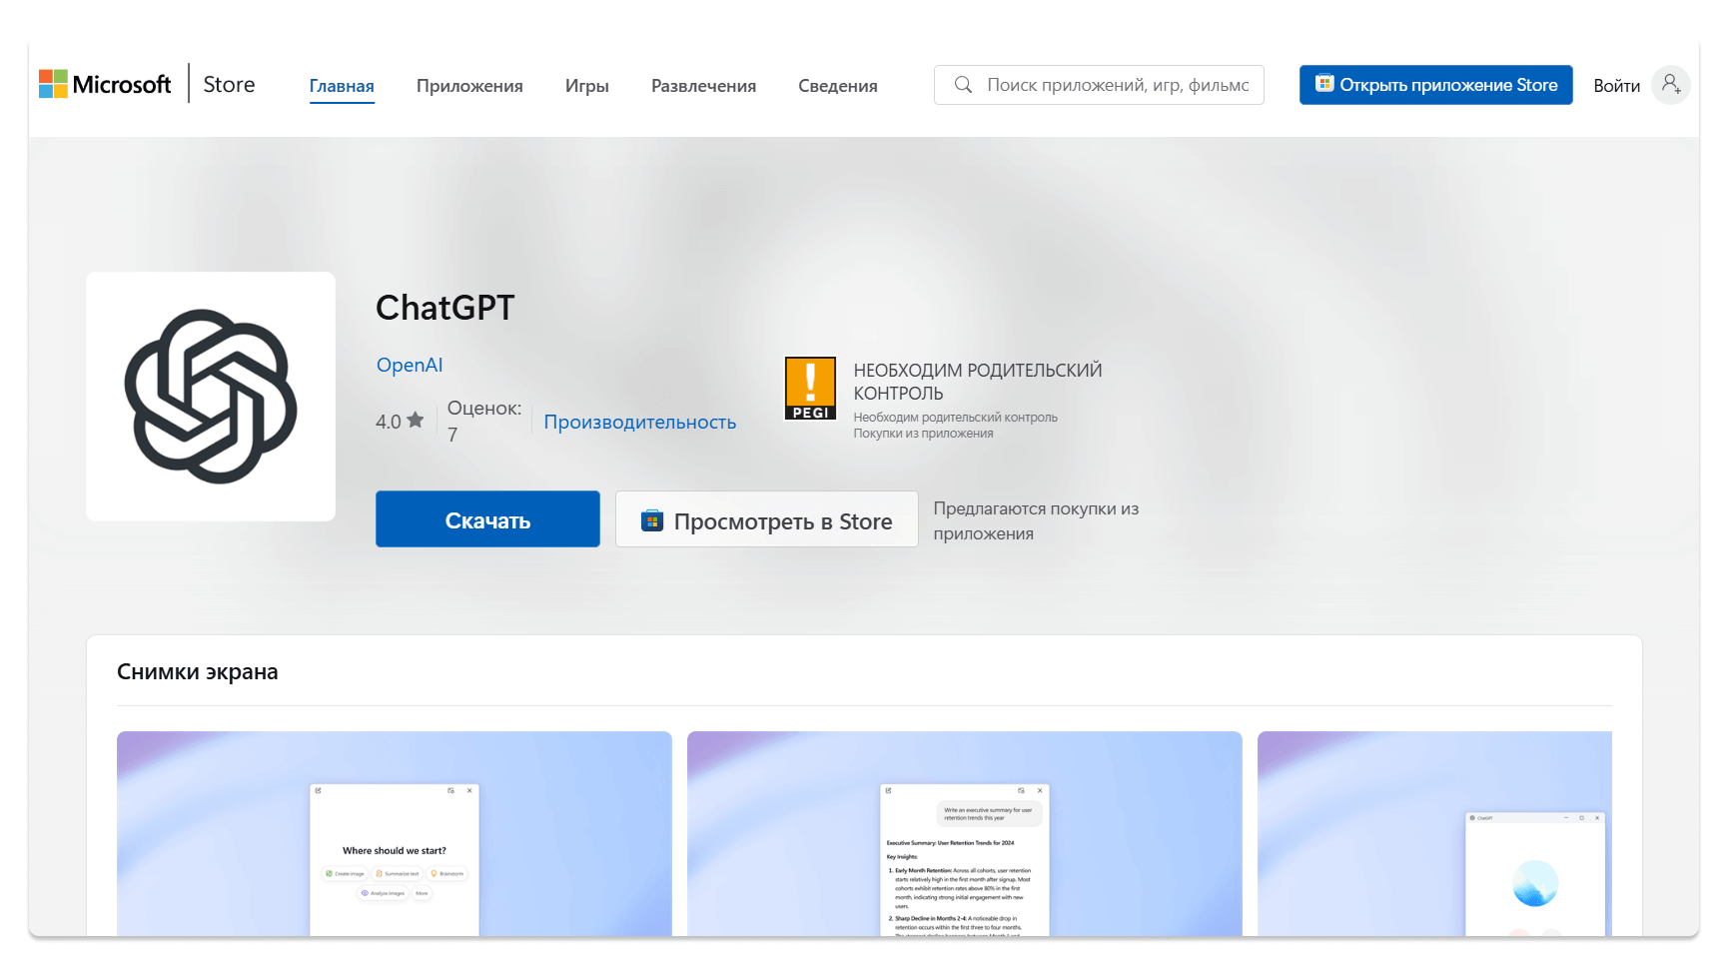Click the Оценок: 7 ratings count
The height and width of the screenshot is (971, 1727).
click(484, 422)
